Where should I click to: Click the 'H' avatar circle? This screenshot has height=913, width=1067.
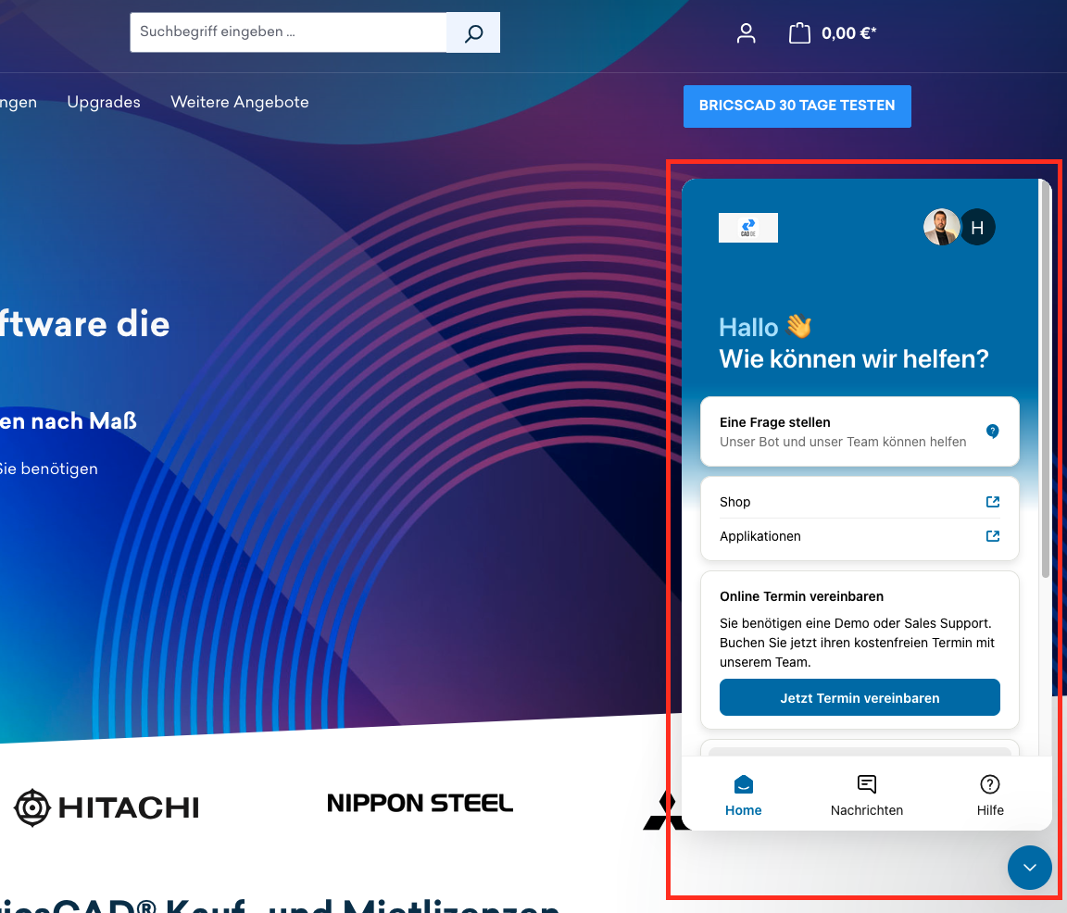coord(977,227)
